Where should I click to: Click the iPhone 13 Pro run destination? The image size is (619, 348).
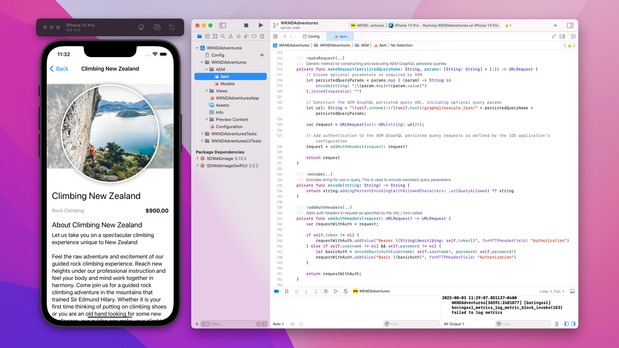click(404, 26)
